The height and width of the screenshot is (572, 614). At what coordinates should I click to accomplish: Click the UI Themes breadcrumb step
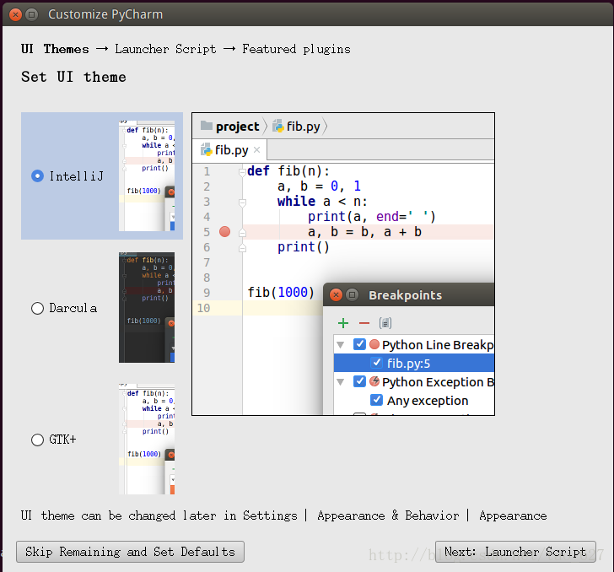coord(55,50)
